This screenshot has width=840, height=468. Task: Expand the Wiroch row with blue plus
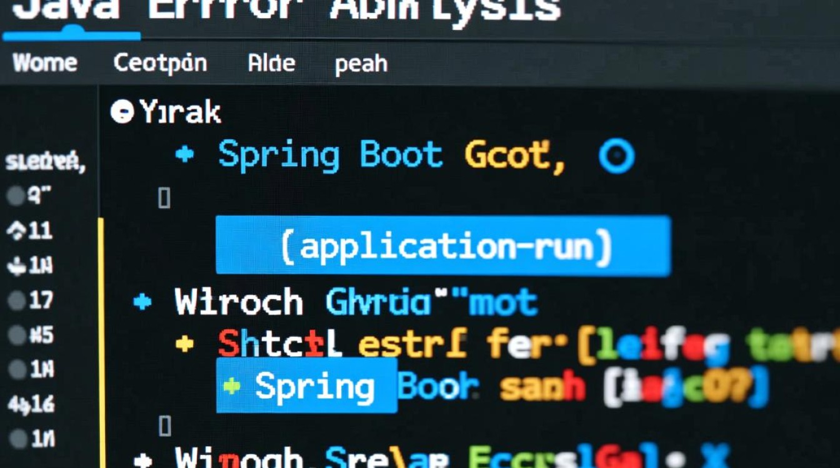142,303
